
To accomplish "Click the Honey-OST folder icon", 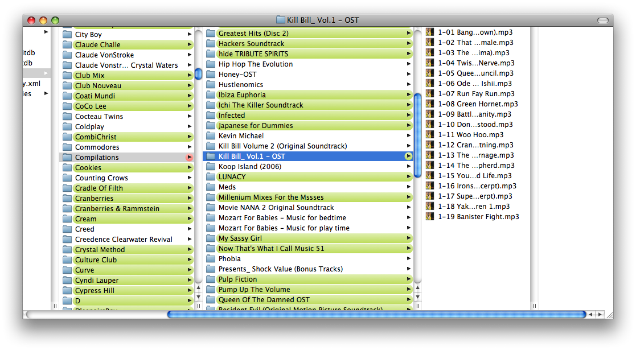I will pyautogui.click(x=211, y=74).
